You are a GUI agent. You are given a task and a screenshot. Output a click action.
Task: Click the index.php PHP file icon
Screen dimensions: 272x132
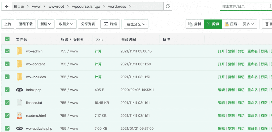pos(19,90)
